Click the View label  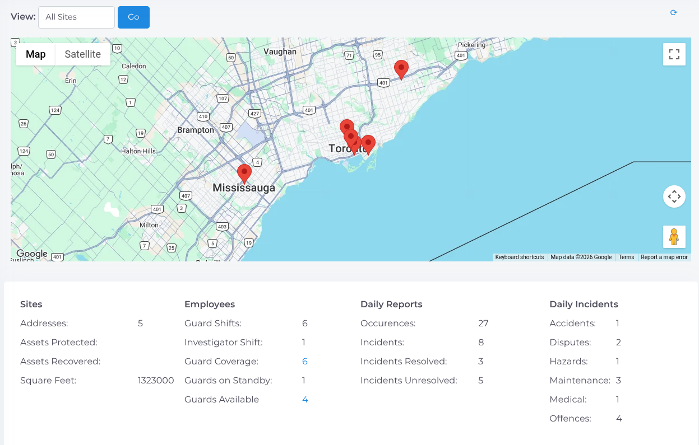click(x=23, y=17)
